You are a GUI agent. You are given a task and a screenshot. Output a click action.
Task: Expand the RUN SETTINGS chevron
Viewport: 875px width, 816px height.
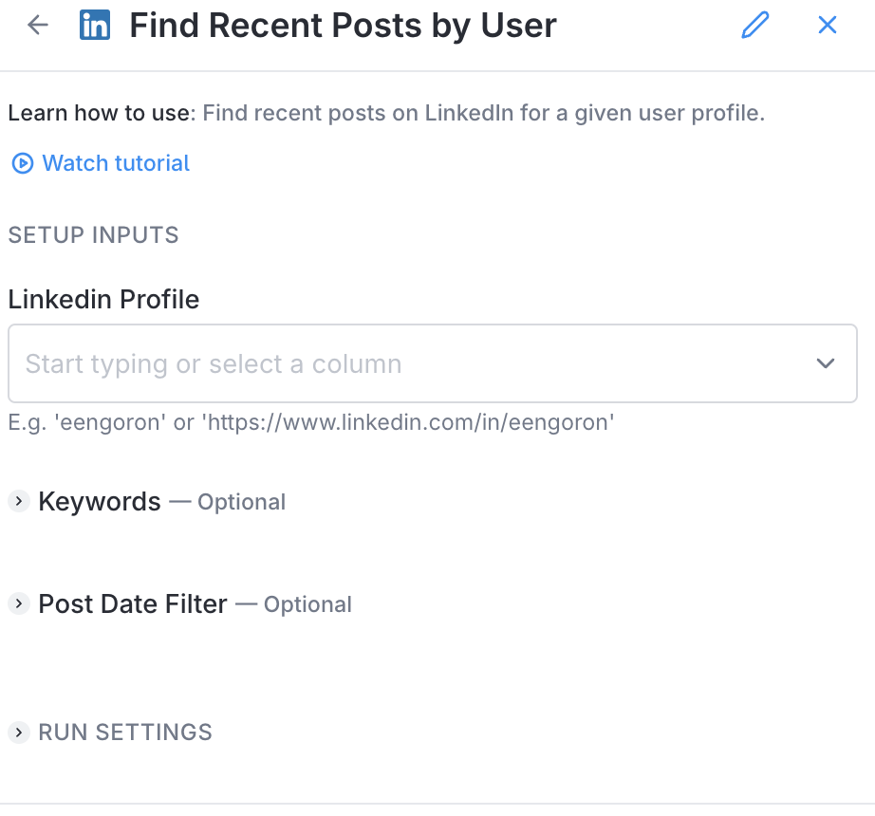(19, 733)
